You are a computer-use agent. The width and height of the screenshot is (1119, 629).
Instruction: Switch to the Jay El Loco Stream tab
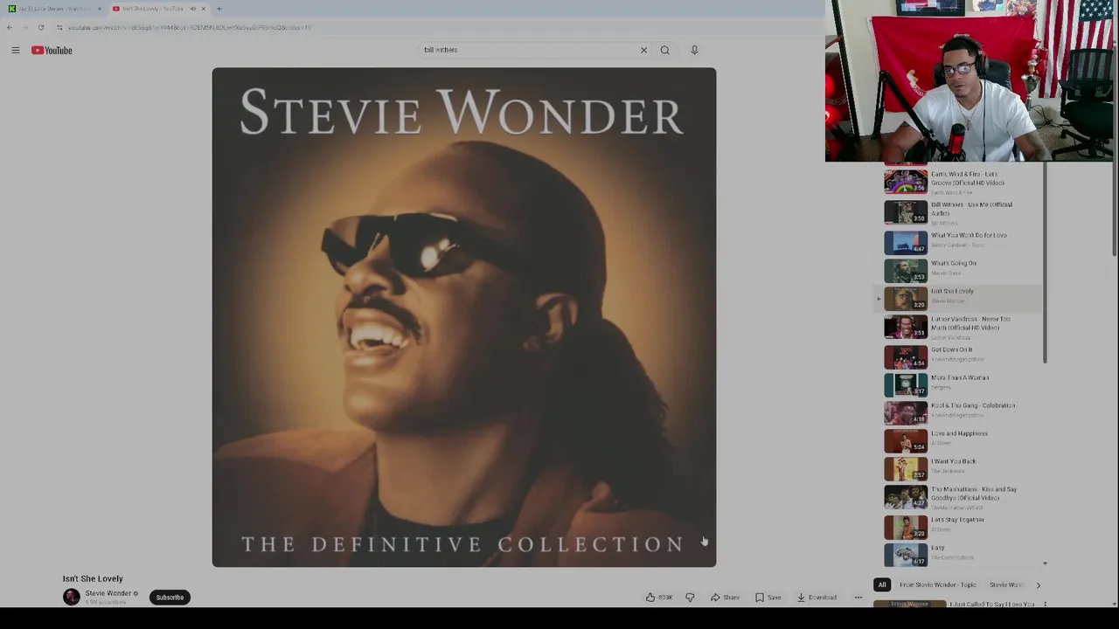54,9
